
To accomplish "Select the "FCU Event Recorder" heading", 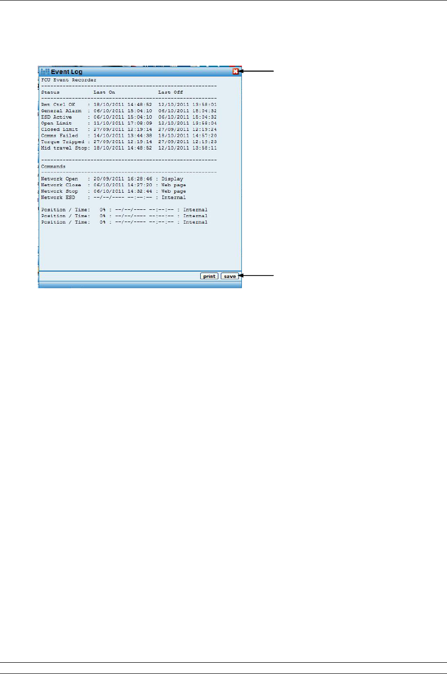I will pos(69,80).
